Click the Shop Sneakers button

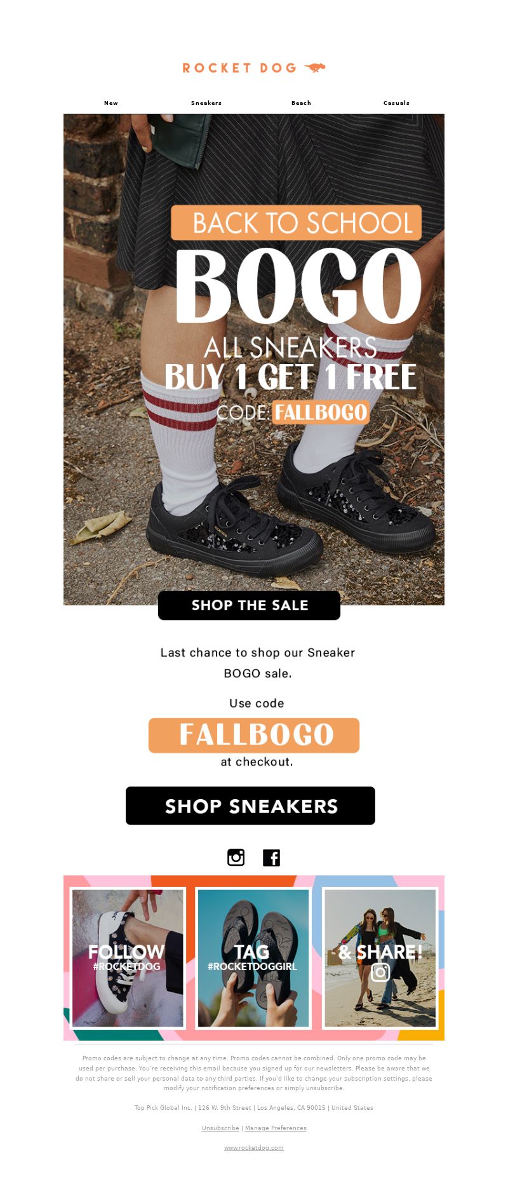(x=250, y=806)
